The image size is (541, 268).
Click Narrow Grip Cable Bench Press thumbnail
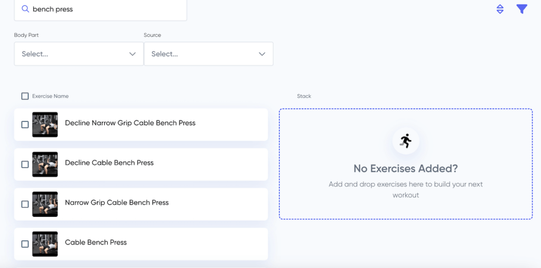pyautogui.click(x=45, y=204)
